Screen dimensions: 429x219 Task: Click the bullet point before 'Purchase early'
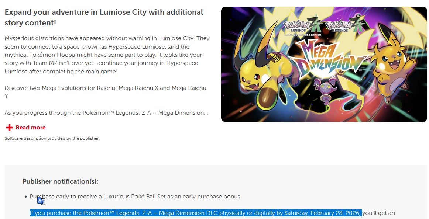pos(26,197)
